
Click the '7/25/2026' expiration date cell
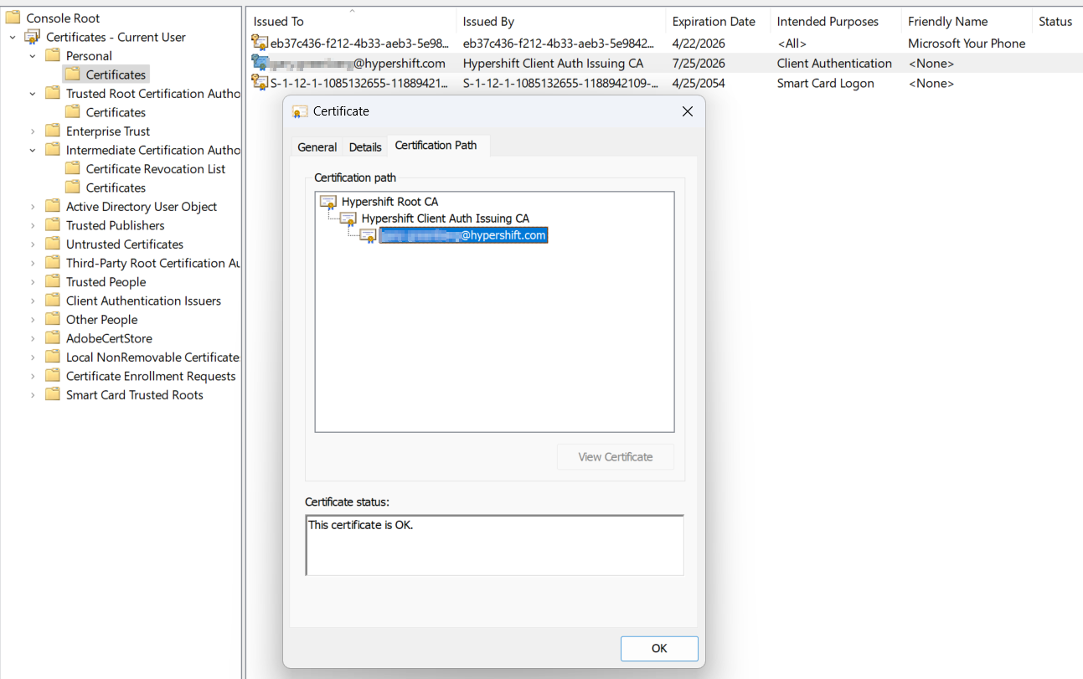coord(699,63)
